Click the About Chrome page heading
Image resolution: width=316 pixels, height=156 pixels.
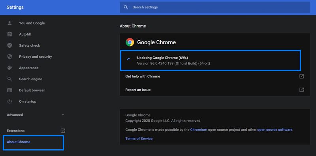click(133, 26)
